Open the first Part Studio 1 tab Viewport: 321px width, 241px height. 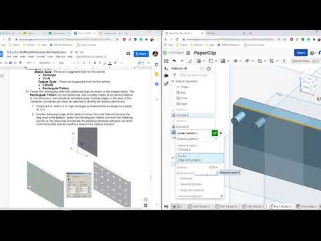coord(199,206)
